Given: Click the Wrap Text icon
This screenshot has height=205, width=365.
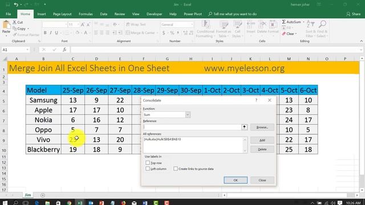Looking at the screenshot, I should click(x=128, y=24).
